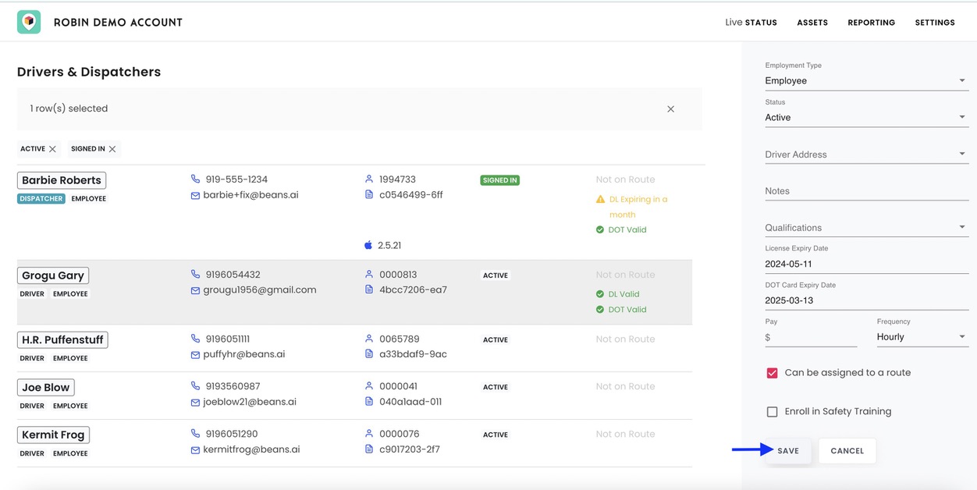Open Joe Blow driver record

tap(46, 388)
